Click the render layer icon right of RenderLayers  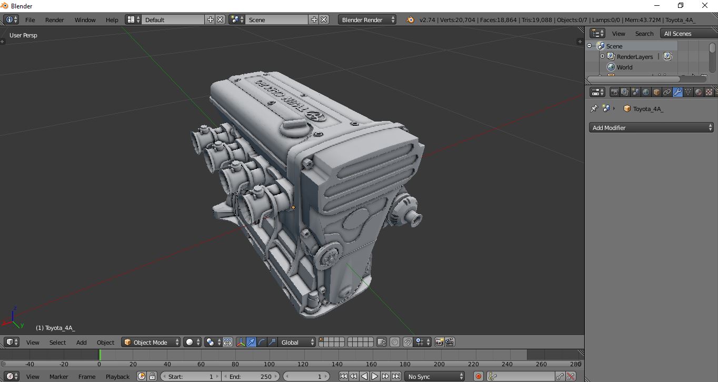pos(667,56)
